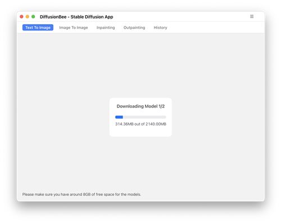The height and width of the screenshot is (223, 281).
Task: Click the unfilled gray part of the download progress bar
Action: [x=144, y=117]
